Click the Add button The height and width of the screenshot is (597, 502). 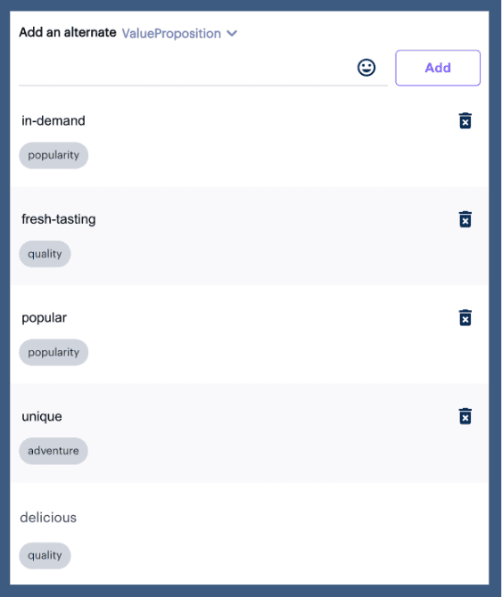(x=438, y=68)
